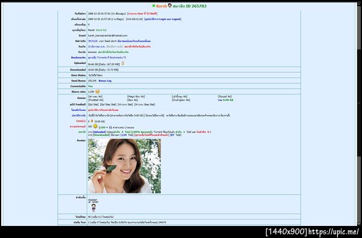Open the Login and Logout history link
The width and height of the screenshot is (362, 238).
(x=163, y=19)
